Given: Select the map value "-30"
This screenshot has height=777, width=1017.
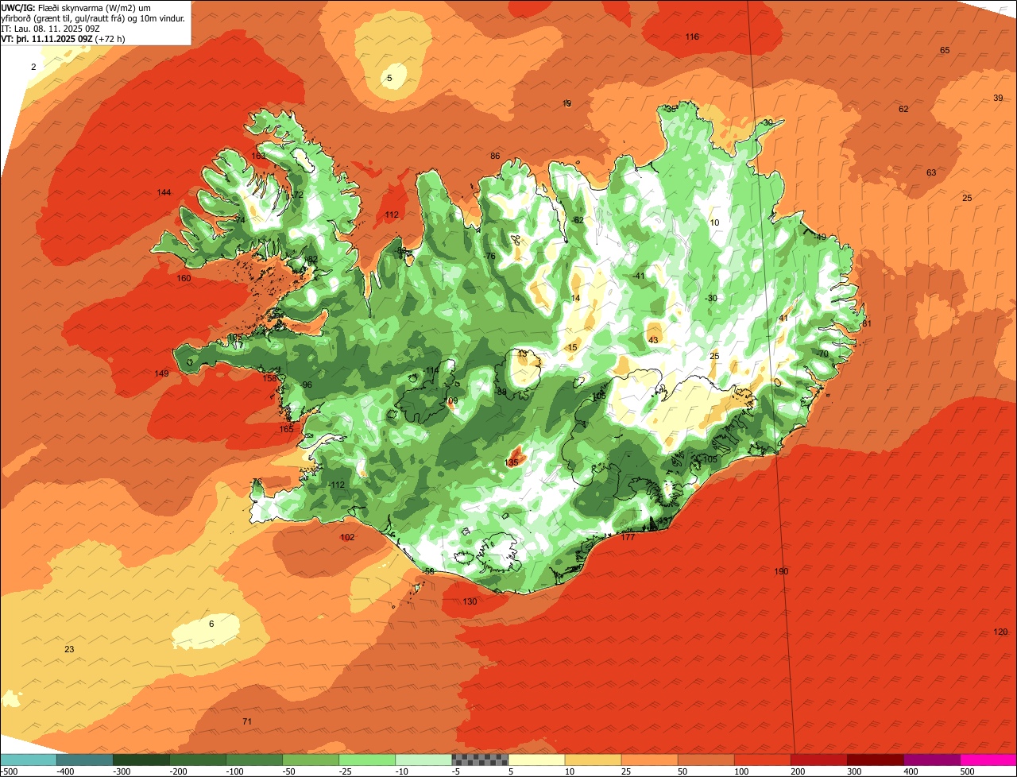Looking at the screenshot, I should coord(711,298).
